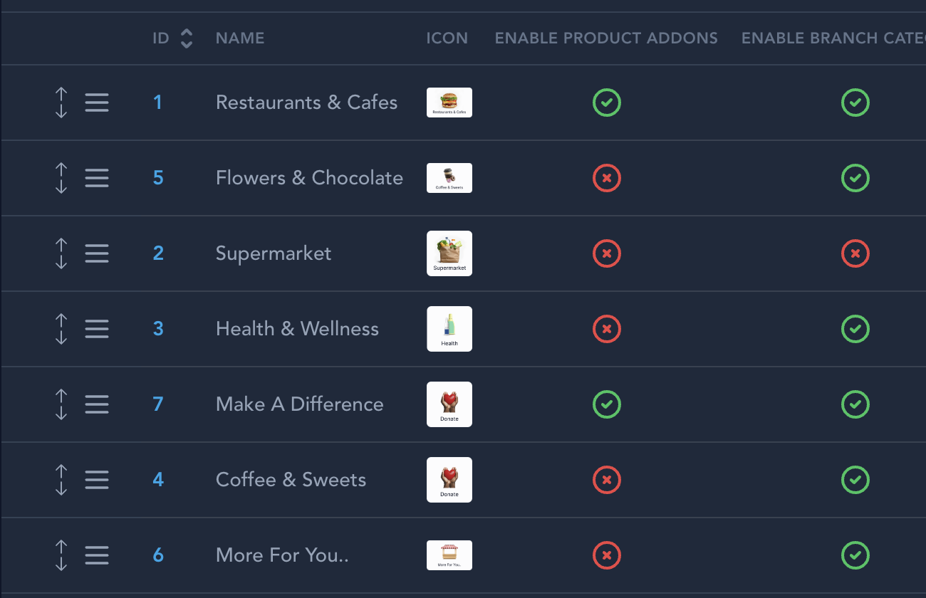
Task: Open the Supermarket grocery bag icon thumbnail
Action: [x=449, y=253]
